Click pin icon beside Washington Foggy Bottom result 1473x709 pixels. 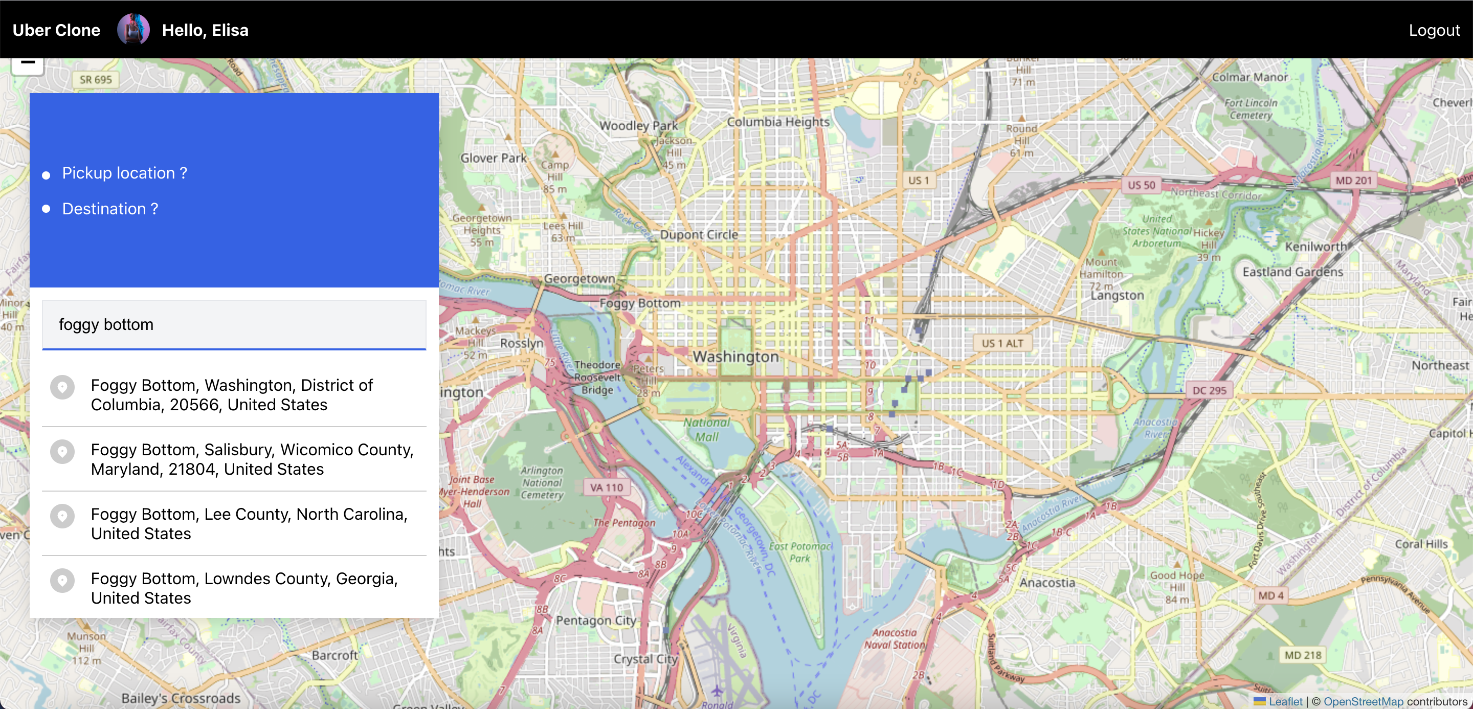pos(62,388)
